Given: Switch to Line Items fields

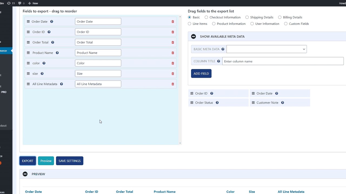Looking at the screenshot, I should pos(189,24).
